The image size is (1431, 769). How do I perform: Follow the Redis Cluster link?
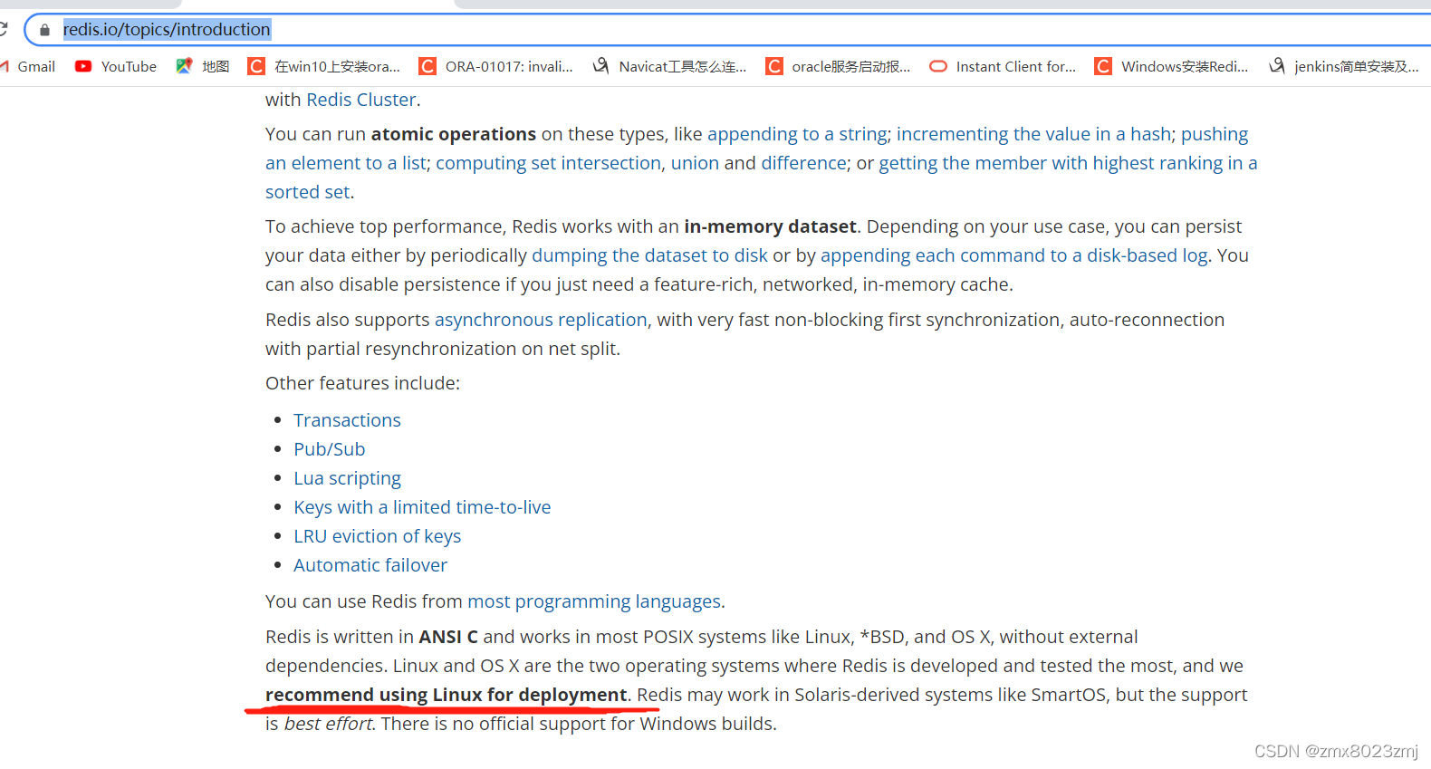361,100
